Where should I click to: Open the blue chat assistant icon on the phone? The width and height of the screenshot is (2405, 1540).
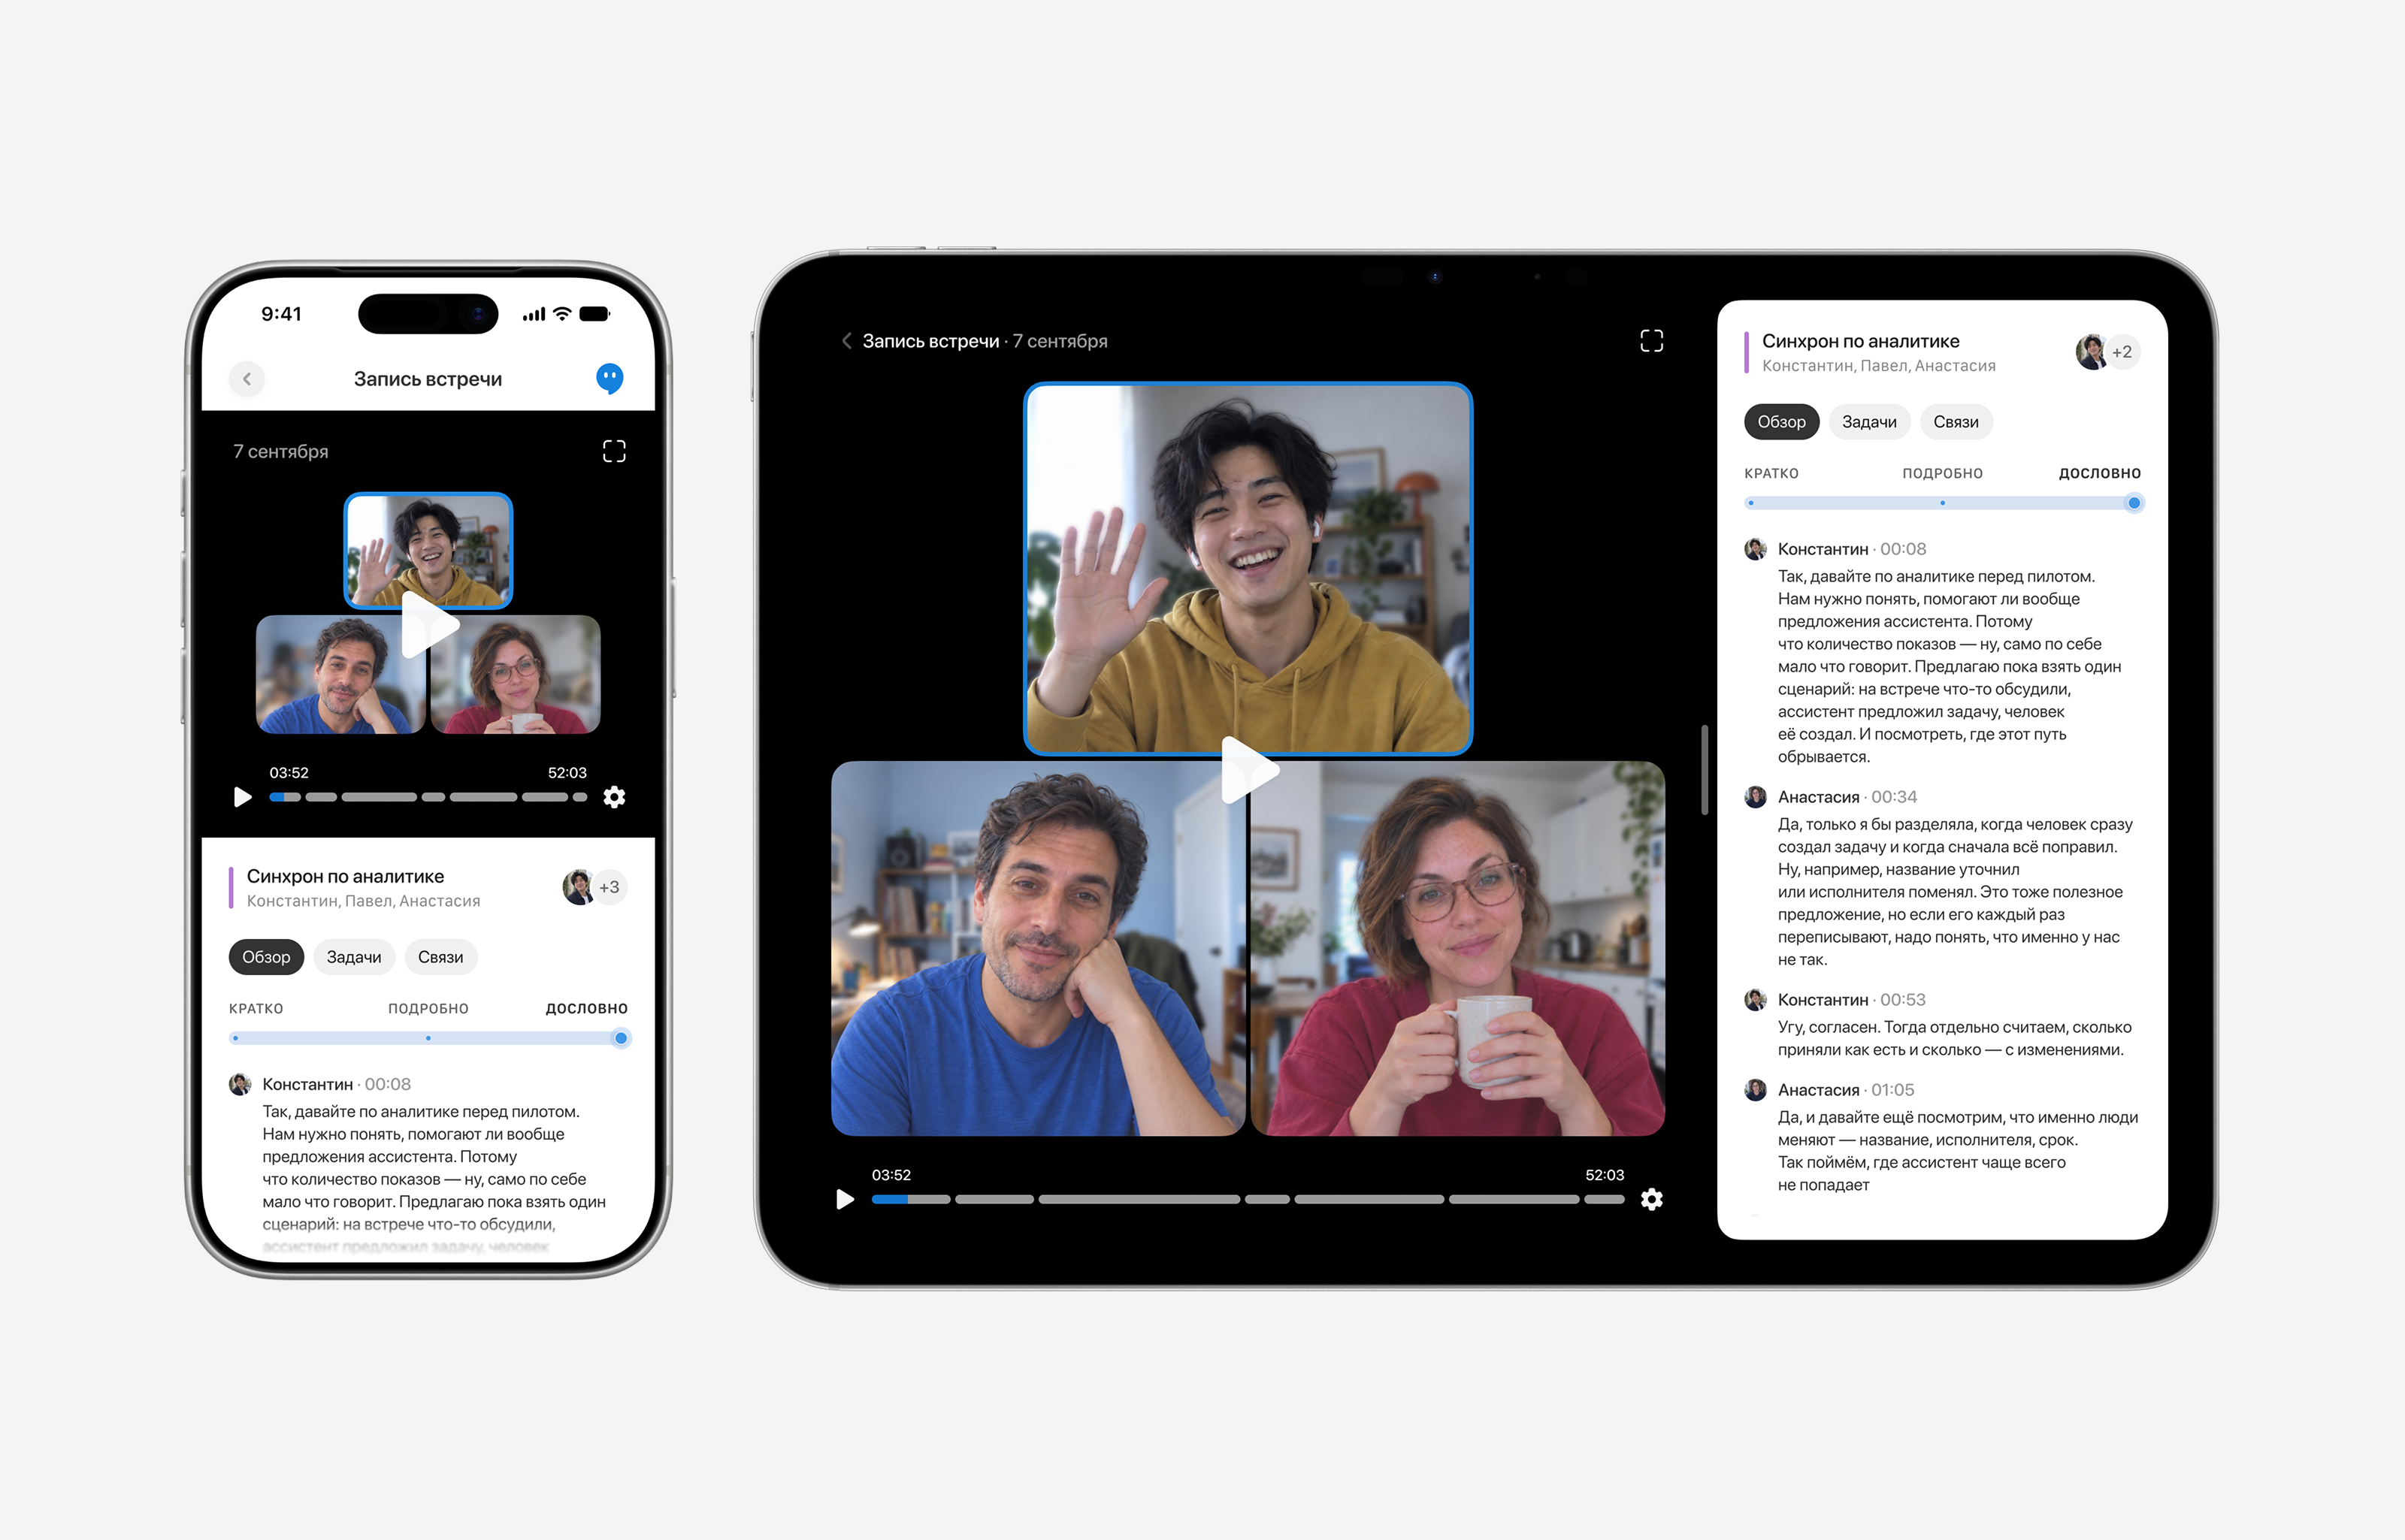pos(610,379)
